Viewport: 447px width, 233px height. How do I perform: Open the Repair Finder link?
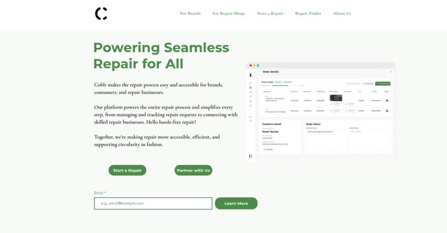pos(308,14)
